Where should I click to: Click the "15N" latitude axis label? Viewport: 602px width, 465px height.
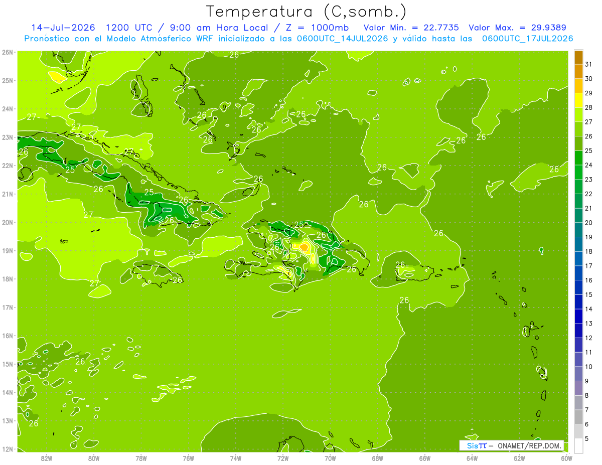click(x=7, y=364)
